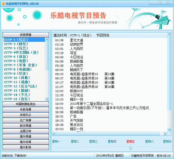Switch to 星期日 schedule

point(167,142)
